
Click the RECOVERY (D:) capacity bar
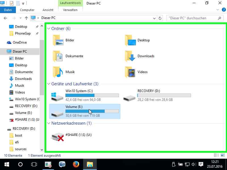[x=164, y=95]
